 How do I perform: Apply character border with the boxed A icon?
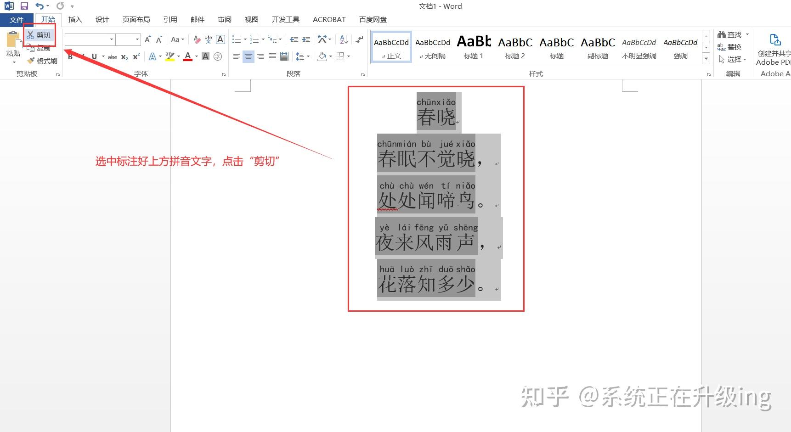(x=220, y=39)
